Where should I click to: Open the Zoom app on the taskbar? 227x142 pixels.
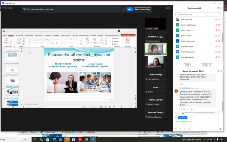[93, 139]
